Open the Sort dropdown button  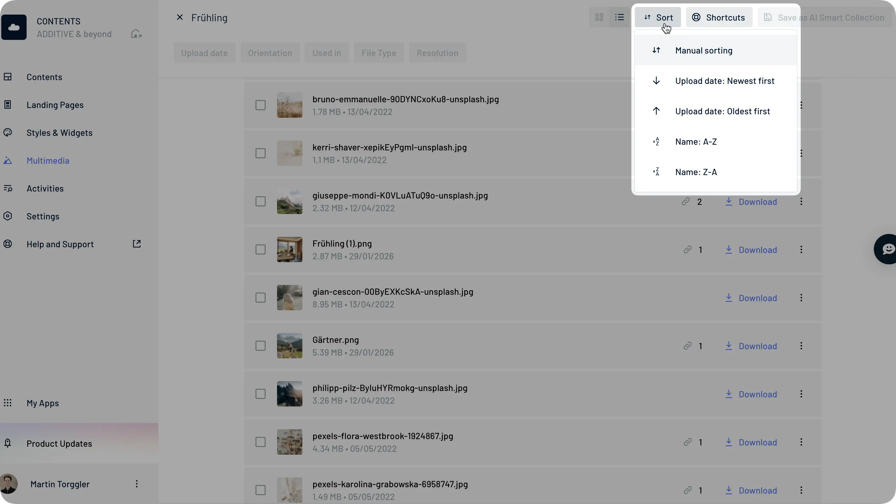(658, 17)
